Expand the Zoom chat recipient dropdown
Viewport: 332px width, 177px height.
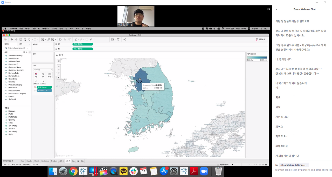294,165
